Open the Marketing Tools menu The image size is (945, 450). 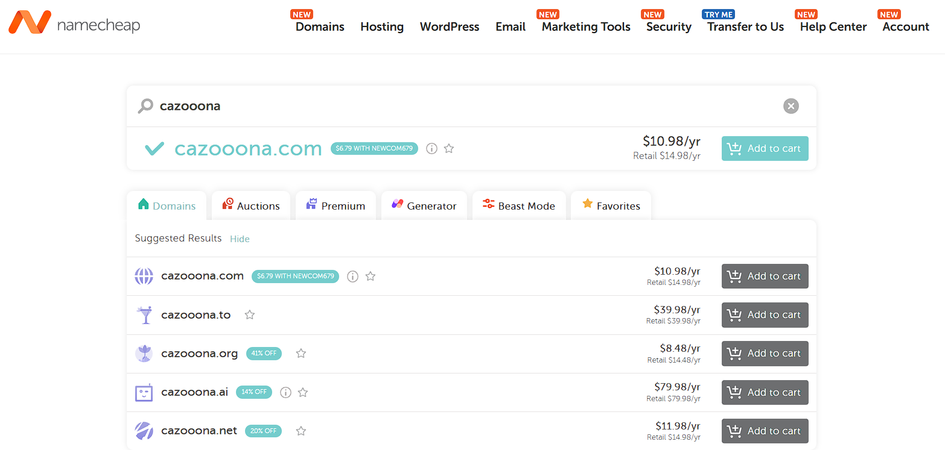pyautogui.click(x=586, y=27)
